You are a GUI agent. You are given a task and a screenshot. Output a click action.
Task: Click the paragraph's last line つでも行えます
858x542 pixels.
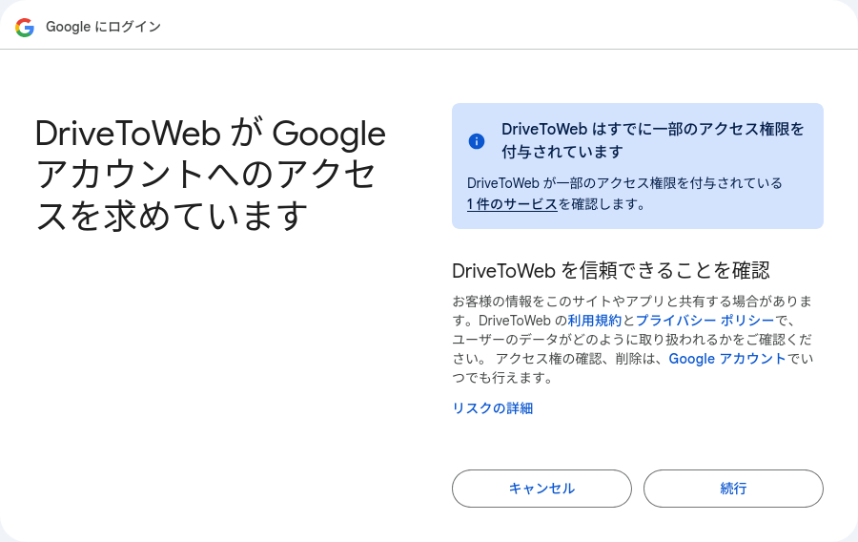click(502, 378)
